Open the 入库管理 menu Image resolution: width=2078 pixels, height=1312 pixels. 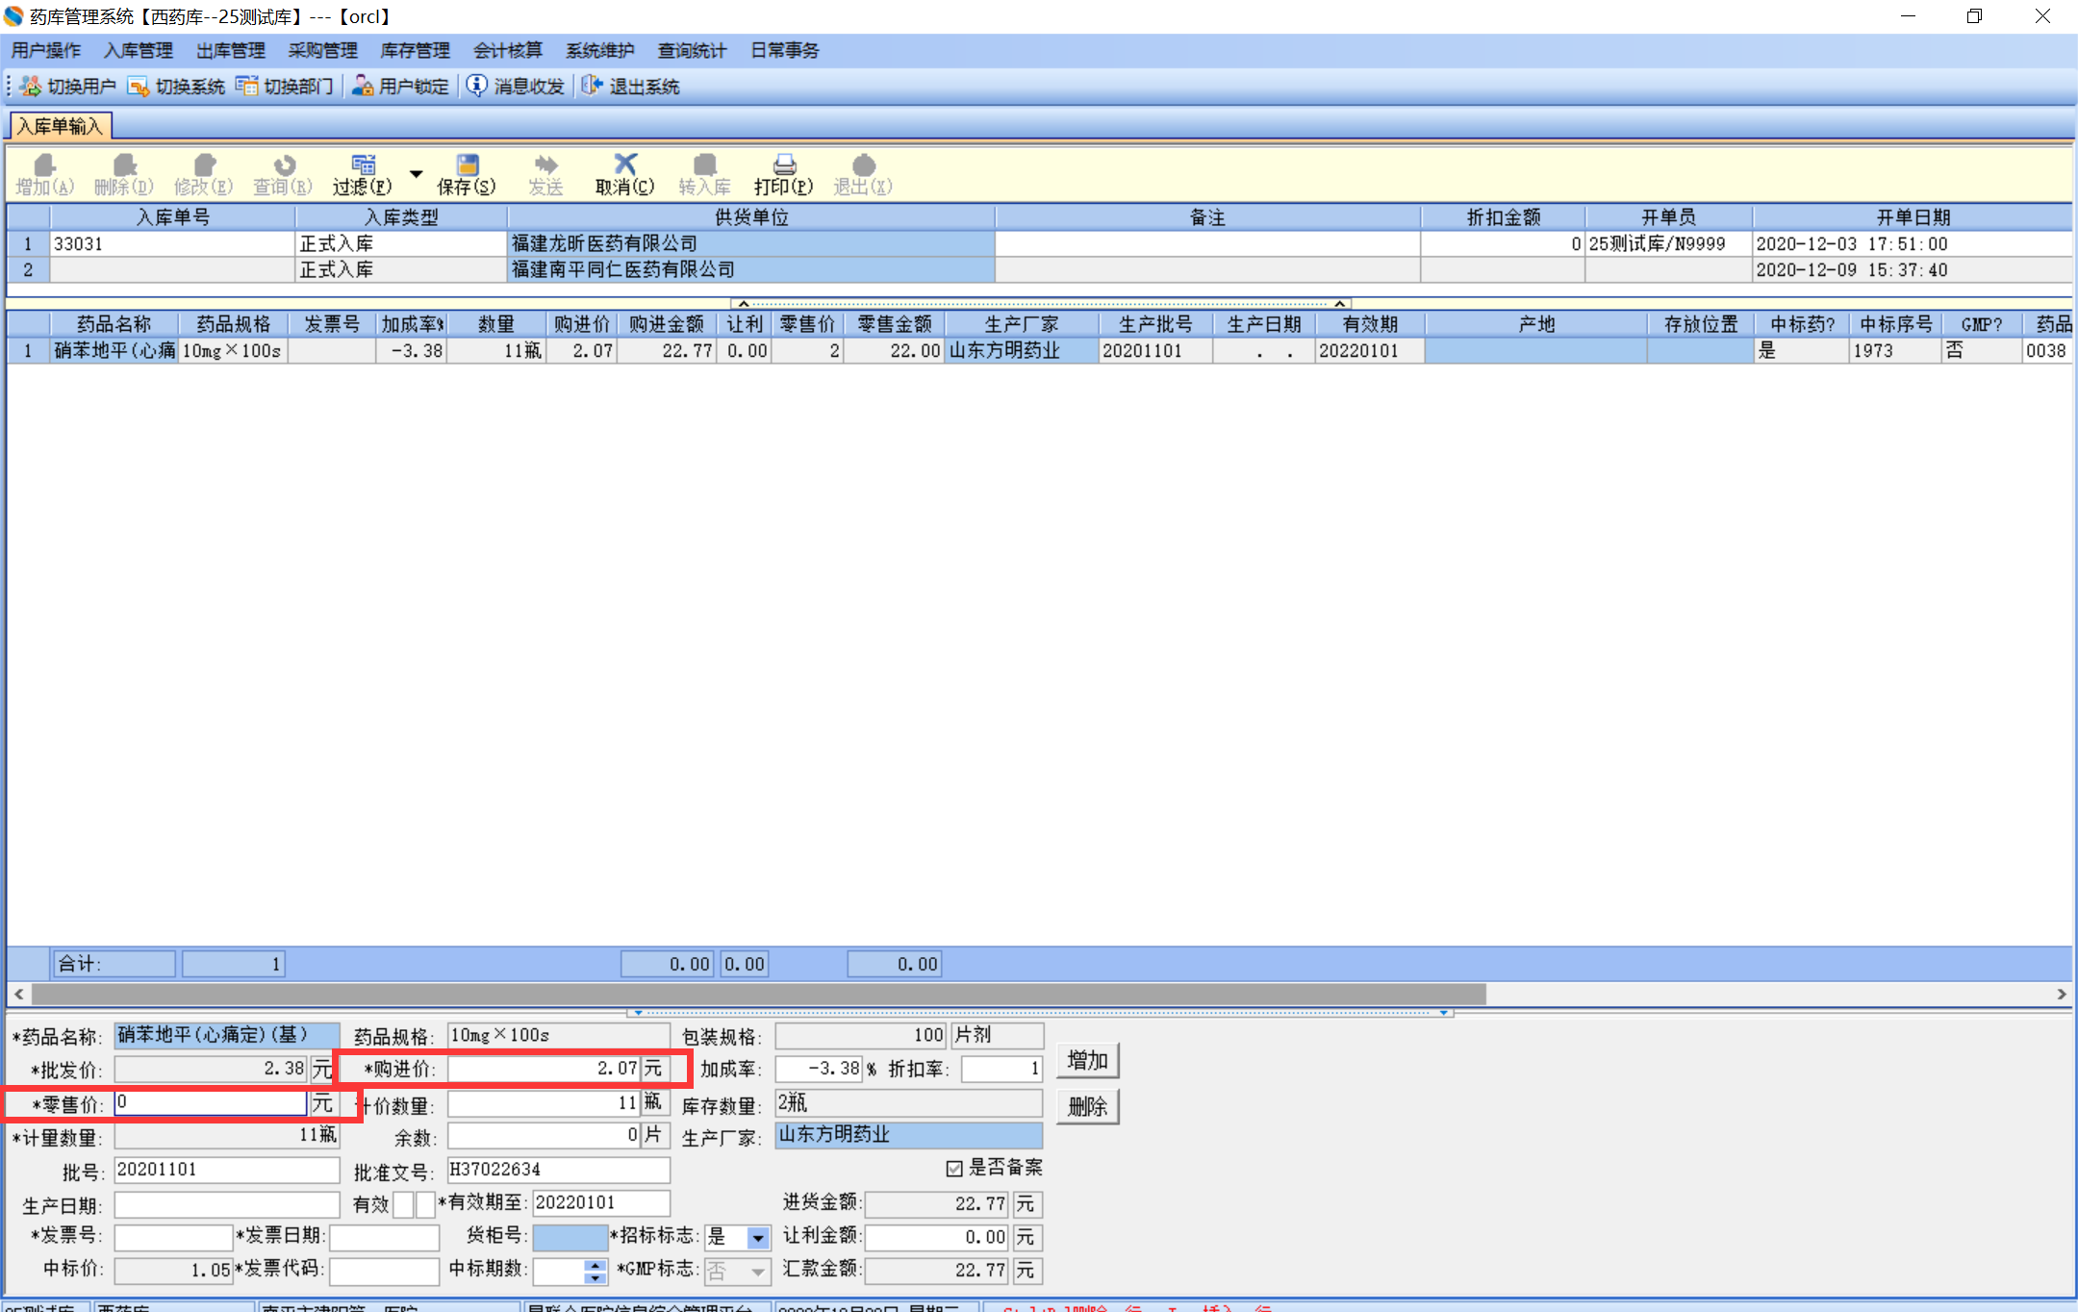pos(139,51)
